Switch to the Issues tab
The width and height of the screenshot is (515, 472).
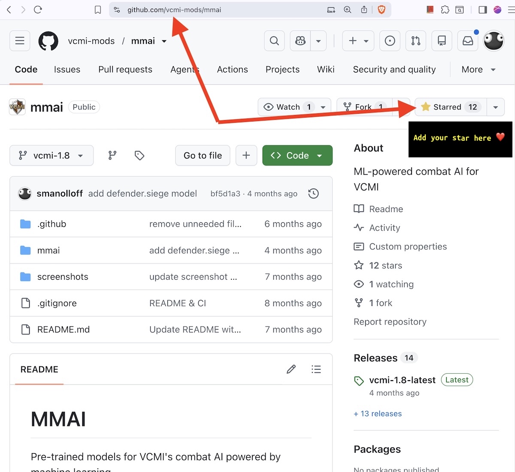pos(67,70)
